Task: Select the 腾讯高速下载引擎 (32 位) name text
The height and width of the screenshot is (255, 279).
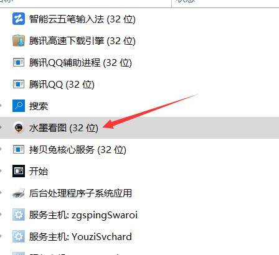Action: coord(82,41)
